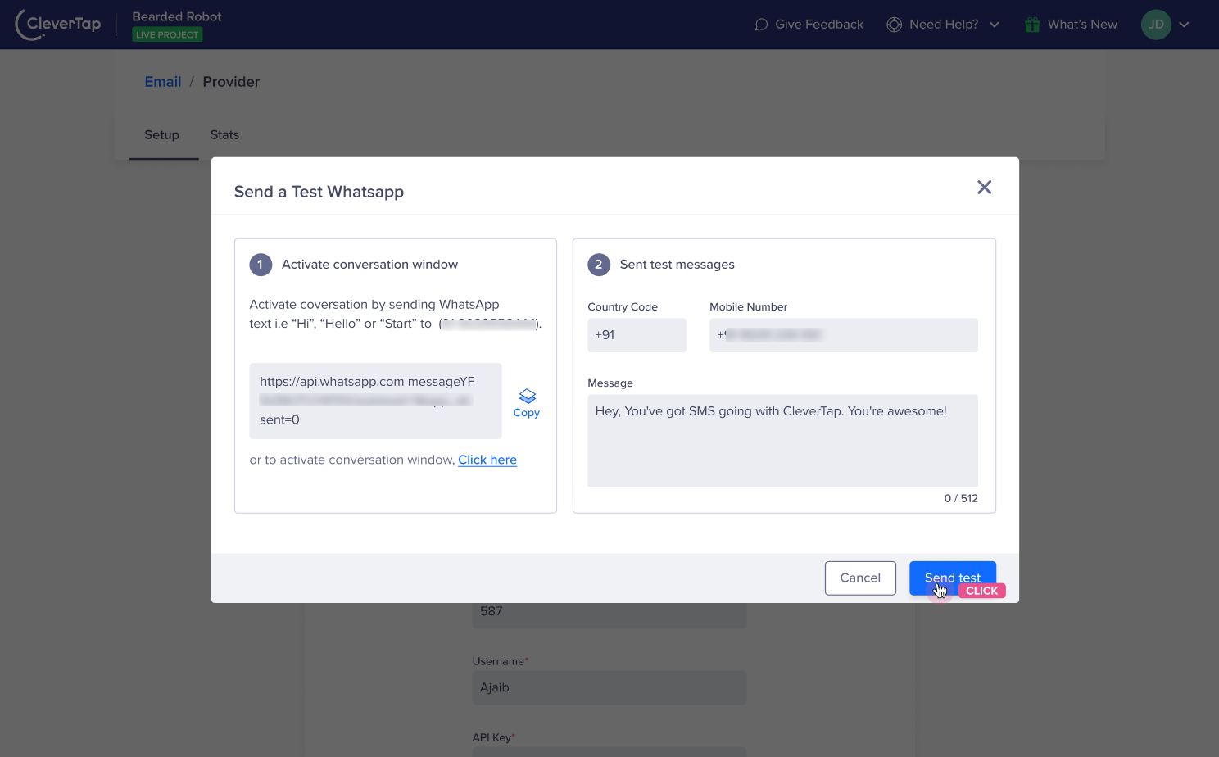Open Give Feedback chat icon
Screen dimensions: 1219x757
pyautogui.click(x=761, y=25)
